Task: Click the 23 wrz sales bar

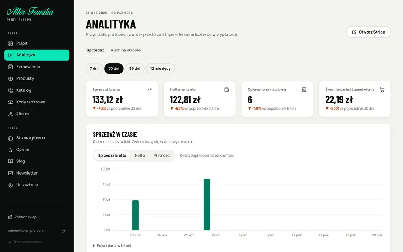Action: 135,215
